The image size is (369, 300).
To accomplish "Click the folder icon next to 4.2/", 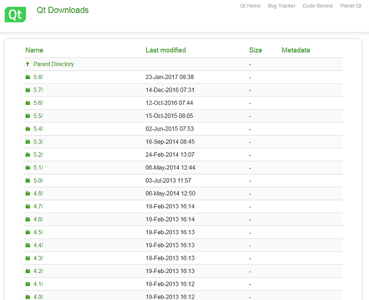I will (x=28, y=271).
